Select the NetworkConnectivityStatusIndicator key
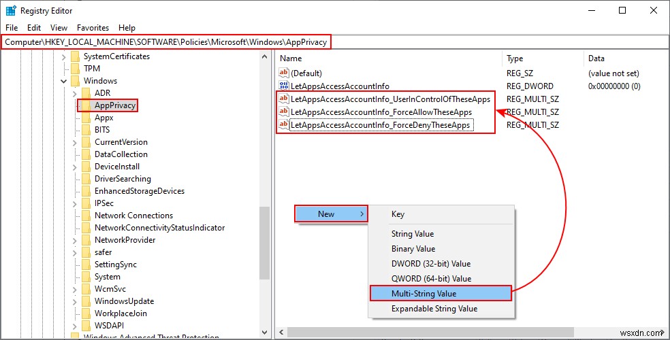The image size is (670, 340). (159, 228)
